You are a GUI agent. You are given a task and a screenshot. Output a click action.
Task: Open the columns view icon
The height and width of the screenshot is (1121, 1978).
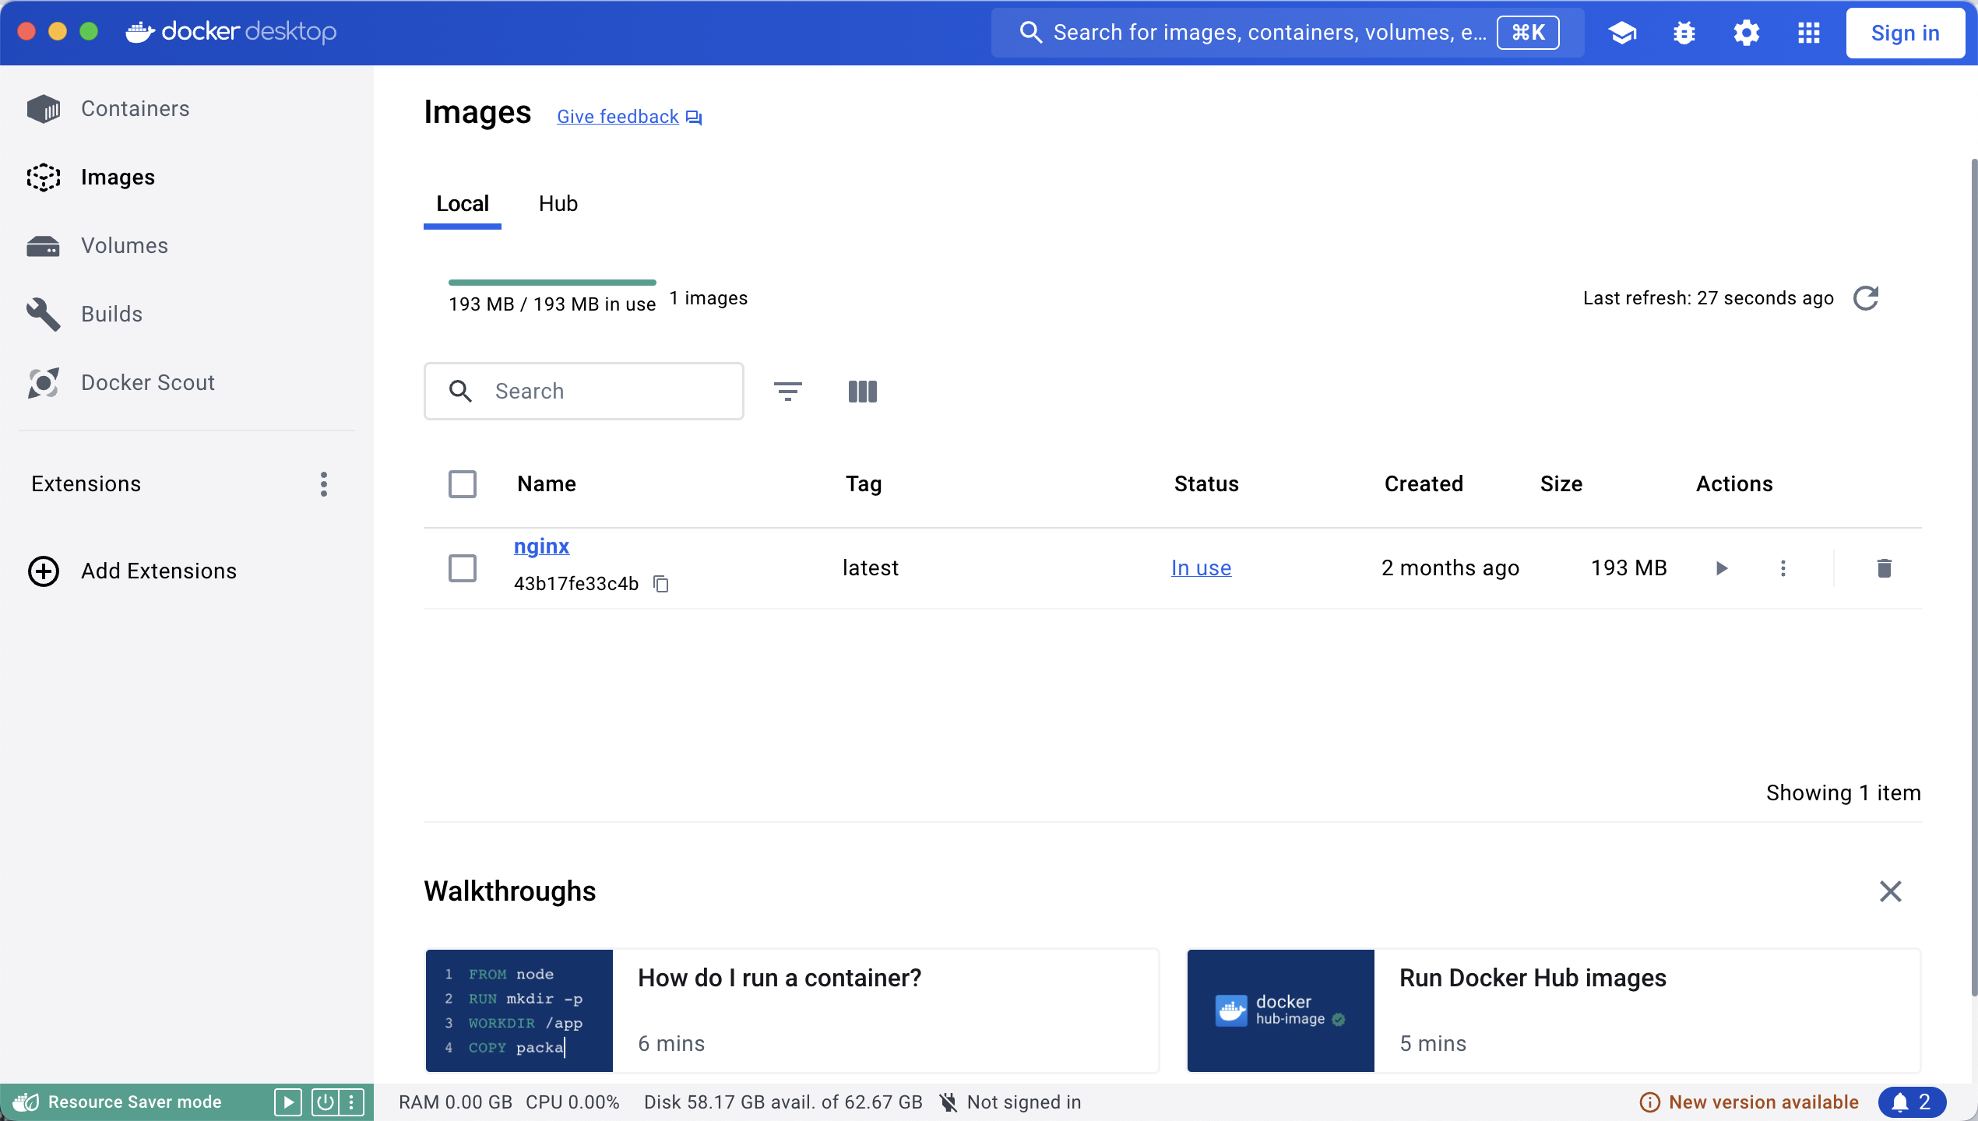pyautogui.click(x=862, y=391)
